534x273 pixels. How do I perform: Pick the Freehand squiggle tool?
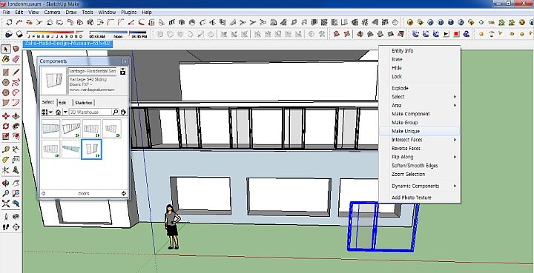(16, 82)
